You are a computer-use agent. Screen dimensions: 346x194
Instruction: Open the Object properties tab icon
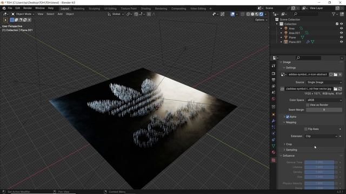click(274, 114)
